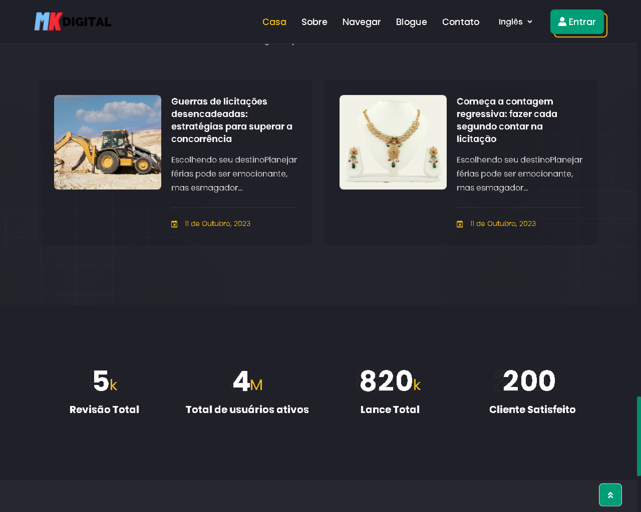Go to the Casa menu item
Viewport: 641px width, 512px height.
point(274,22)
